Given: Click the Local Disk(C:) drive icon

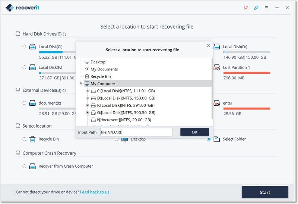Looking at the screenshot, I should click(x=32, y=47).
